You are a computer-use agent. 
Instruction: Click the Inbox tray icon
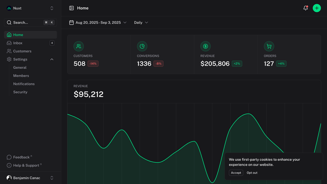pos(9,43)
